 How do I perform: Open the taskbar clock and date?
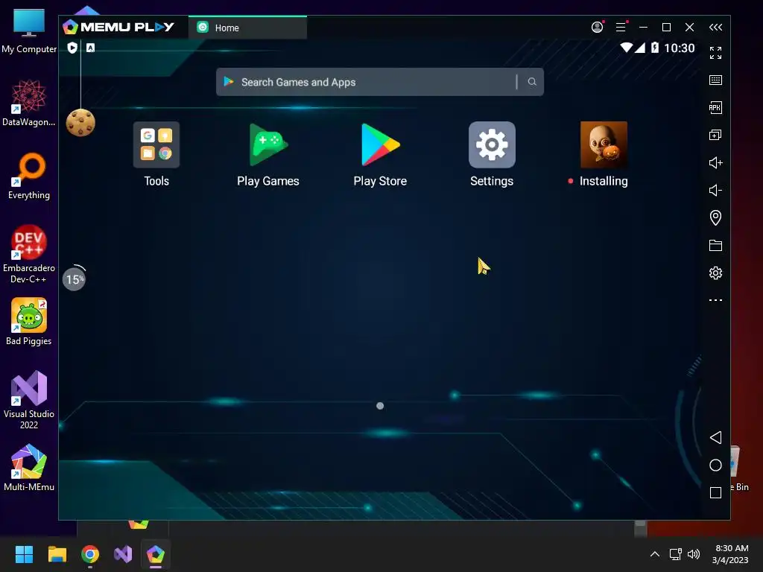tap(730, 554)
